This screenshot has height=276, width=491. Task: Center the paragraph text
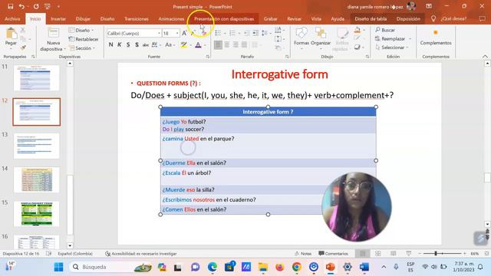(x=227, y=44)
